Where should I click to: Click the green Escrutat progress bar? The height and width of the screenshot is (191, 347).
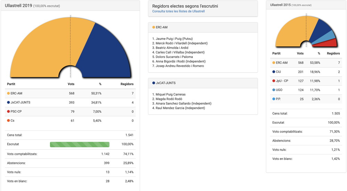coord(79,144)
